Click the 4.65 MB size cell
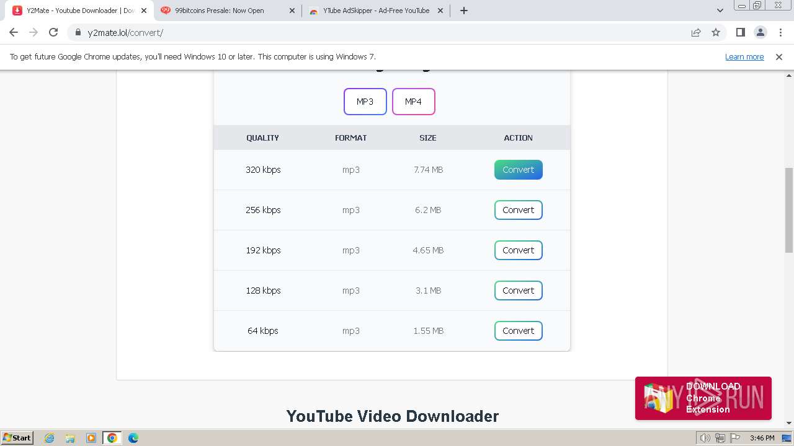Image resolution: width=794 pixels, height=446 pixels. 428,250
